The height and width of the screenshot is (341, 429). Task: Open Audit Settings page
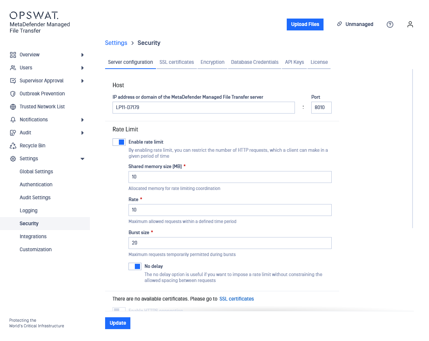[x=35, y=197]
